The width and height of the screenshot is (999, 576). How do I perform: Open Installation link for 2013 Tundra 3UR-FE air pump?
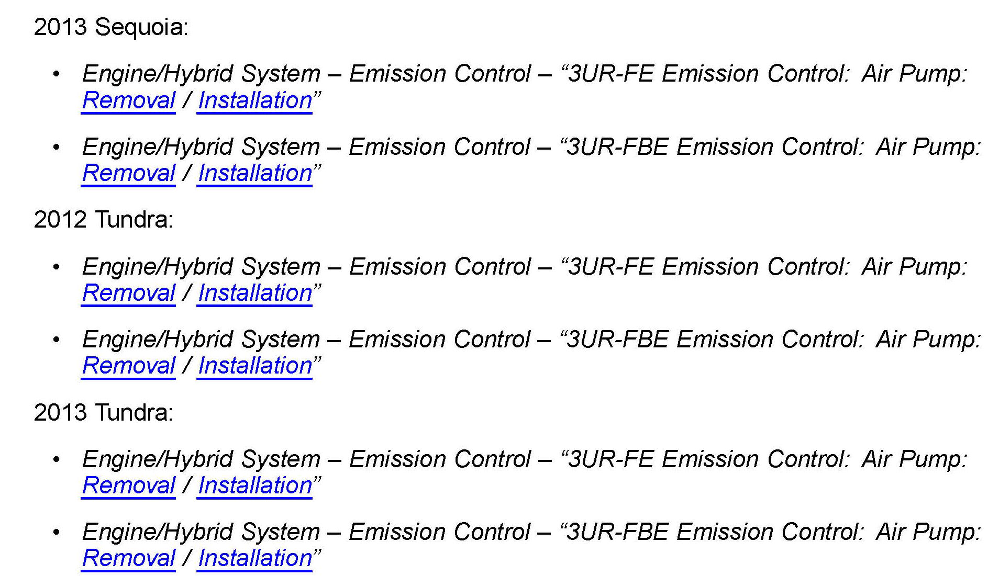pyautogui.click(x=255, y=485)
